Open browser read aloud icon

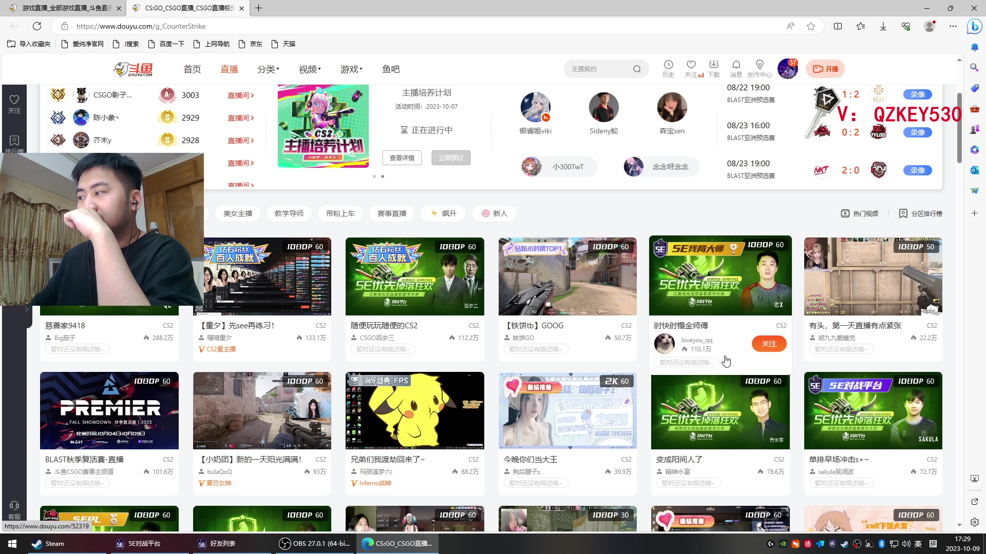click(x=790, y=26)
